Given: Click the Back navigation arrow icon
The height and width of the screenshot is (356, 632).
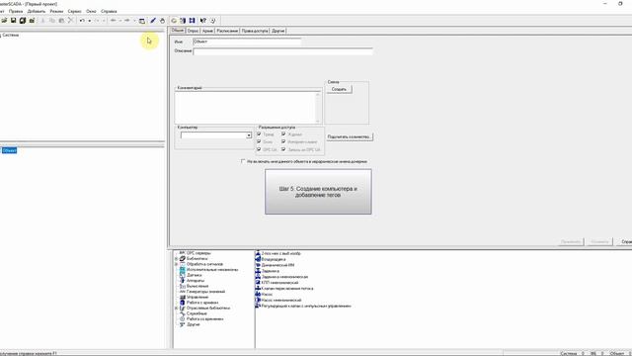Looking at the screenshot, I should click(114, 21).
